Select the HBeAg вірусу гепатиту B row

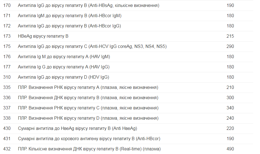pyautogui.click(x=43, y=36)
